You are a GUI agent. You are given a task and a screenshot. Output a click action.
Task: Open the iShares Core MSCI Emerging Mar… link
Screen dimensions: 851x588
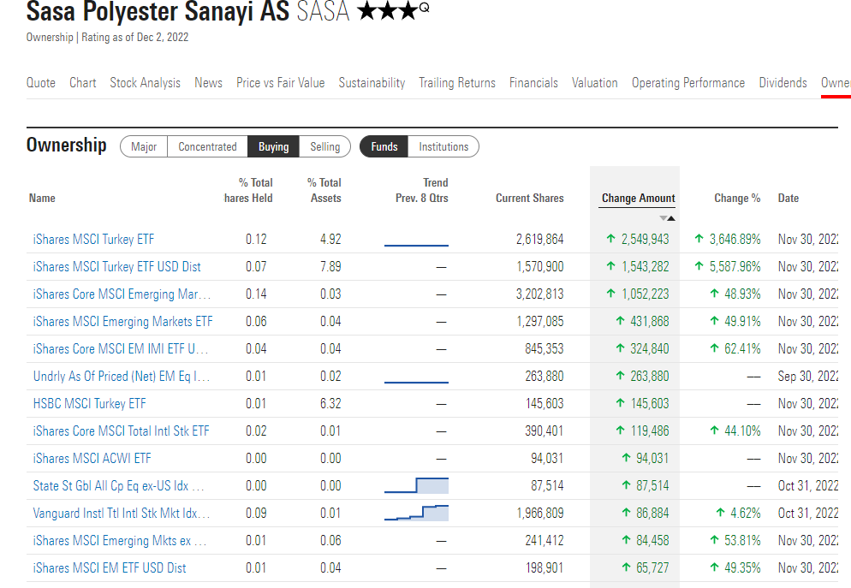122,294
